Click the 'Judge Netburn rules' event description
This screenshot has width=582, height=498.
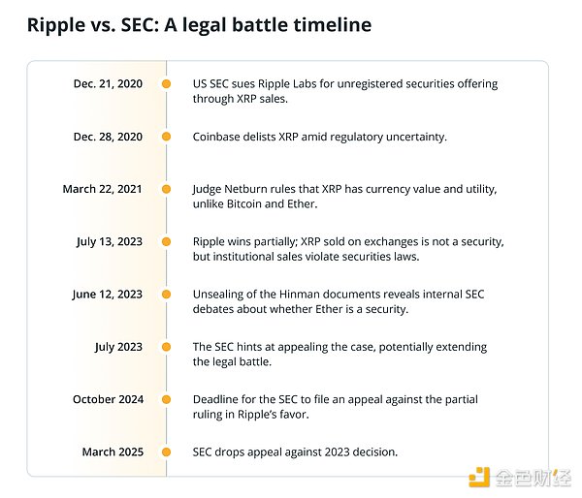(344, 196)
